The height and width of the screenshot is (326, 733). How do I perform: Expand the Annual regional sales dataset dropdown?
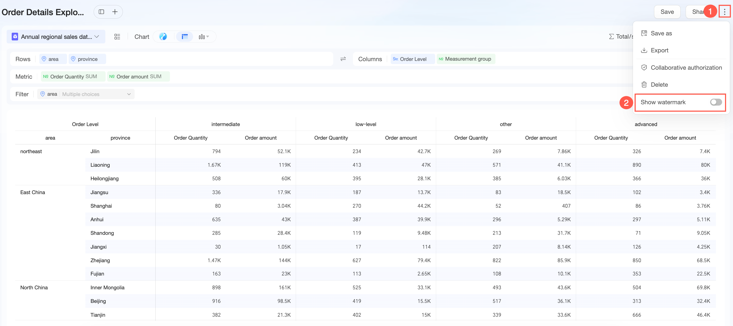(56, 37)
